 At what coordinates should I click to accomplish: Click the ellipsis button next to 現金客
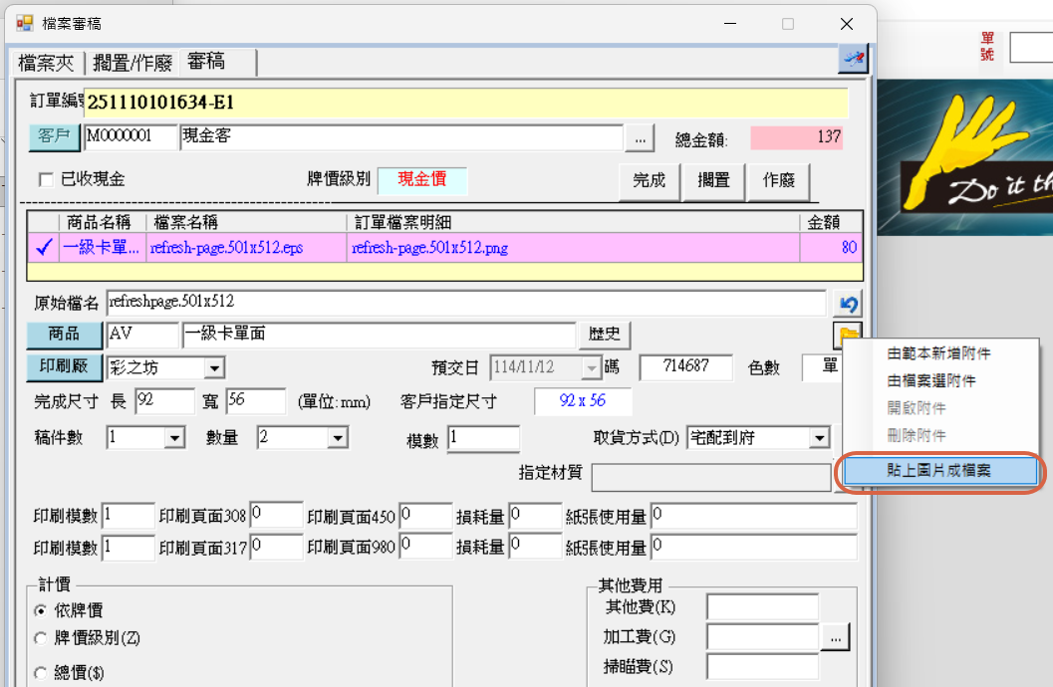click(x=640, y=138)
